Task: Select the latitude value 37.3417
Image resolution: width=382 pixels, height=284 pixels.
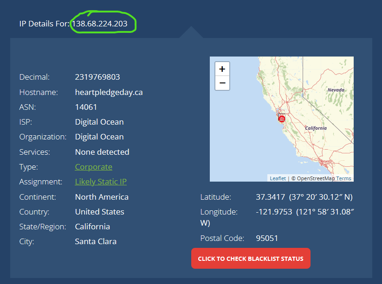Action: [x=271, y=197]
